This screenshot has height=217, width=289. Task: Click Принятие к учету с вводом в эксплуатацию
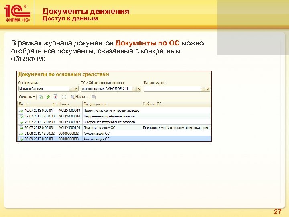pyautogui.click(x=176, y=127)
